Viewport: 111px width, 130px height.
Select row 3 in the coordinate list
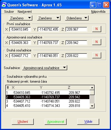(48, 101)
